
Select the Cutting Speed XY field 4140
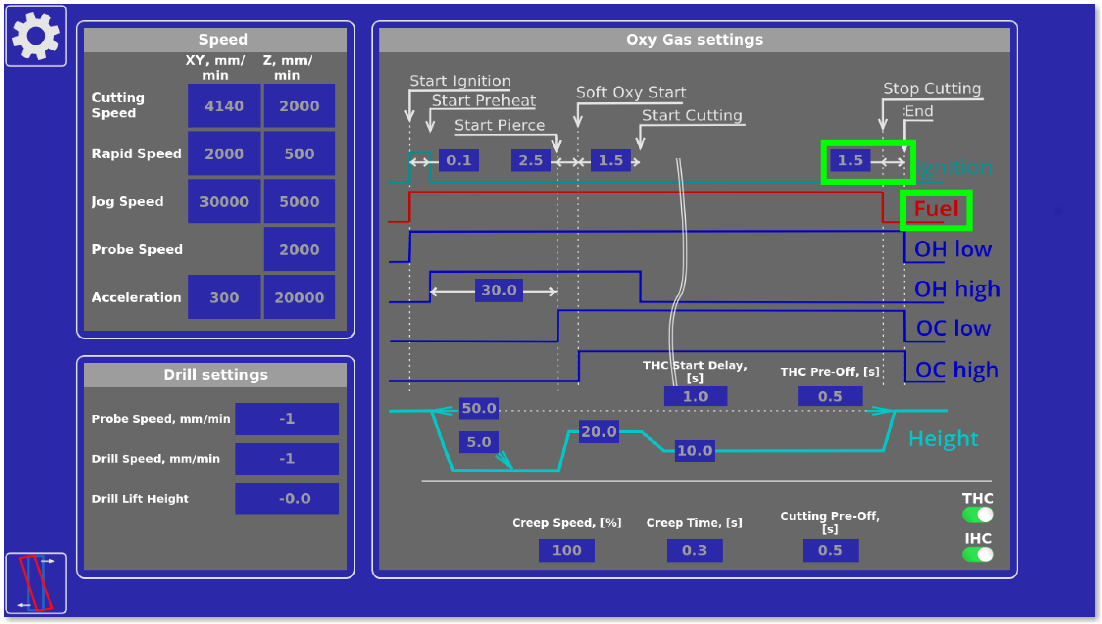pyautogui.click(x=224, y=106)
